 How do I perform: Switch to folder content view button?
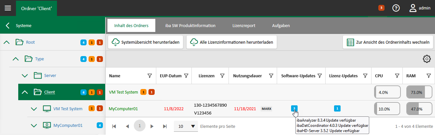388,42
